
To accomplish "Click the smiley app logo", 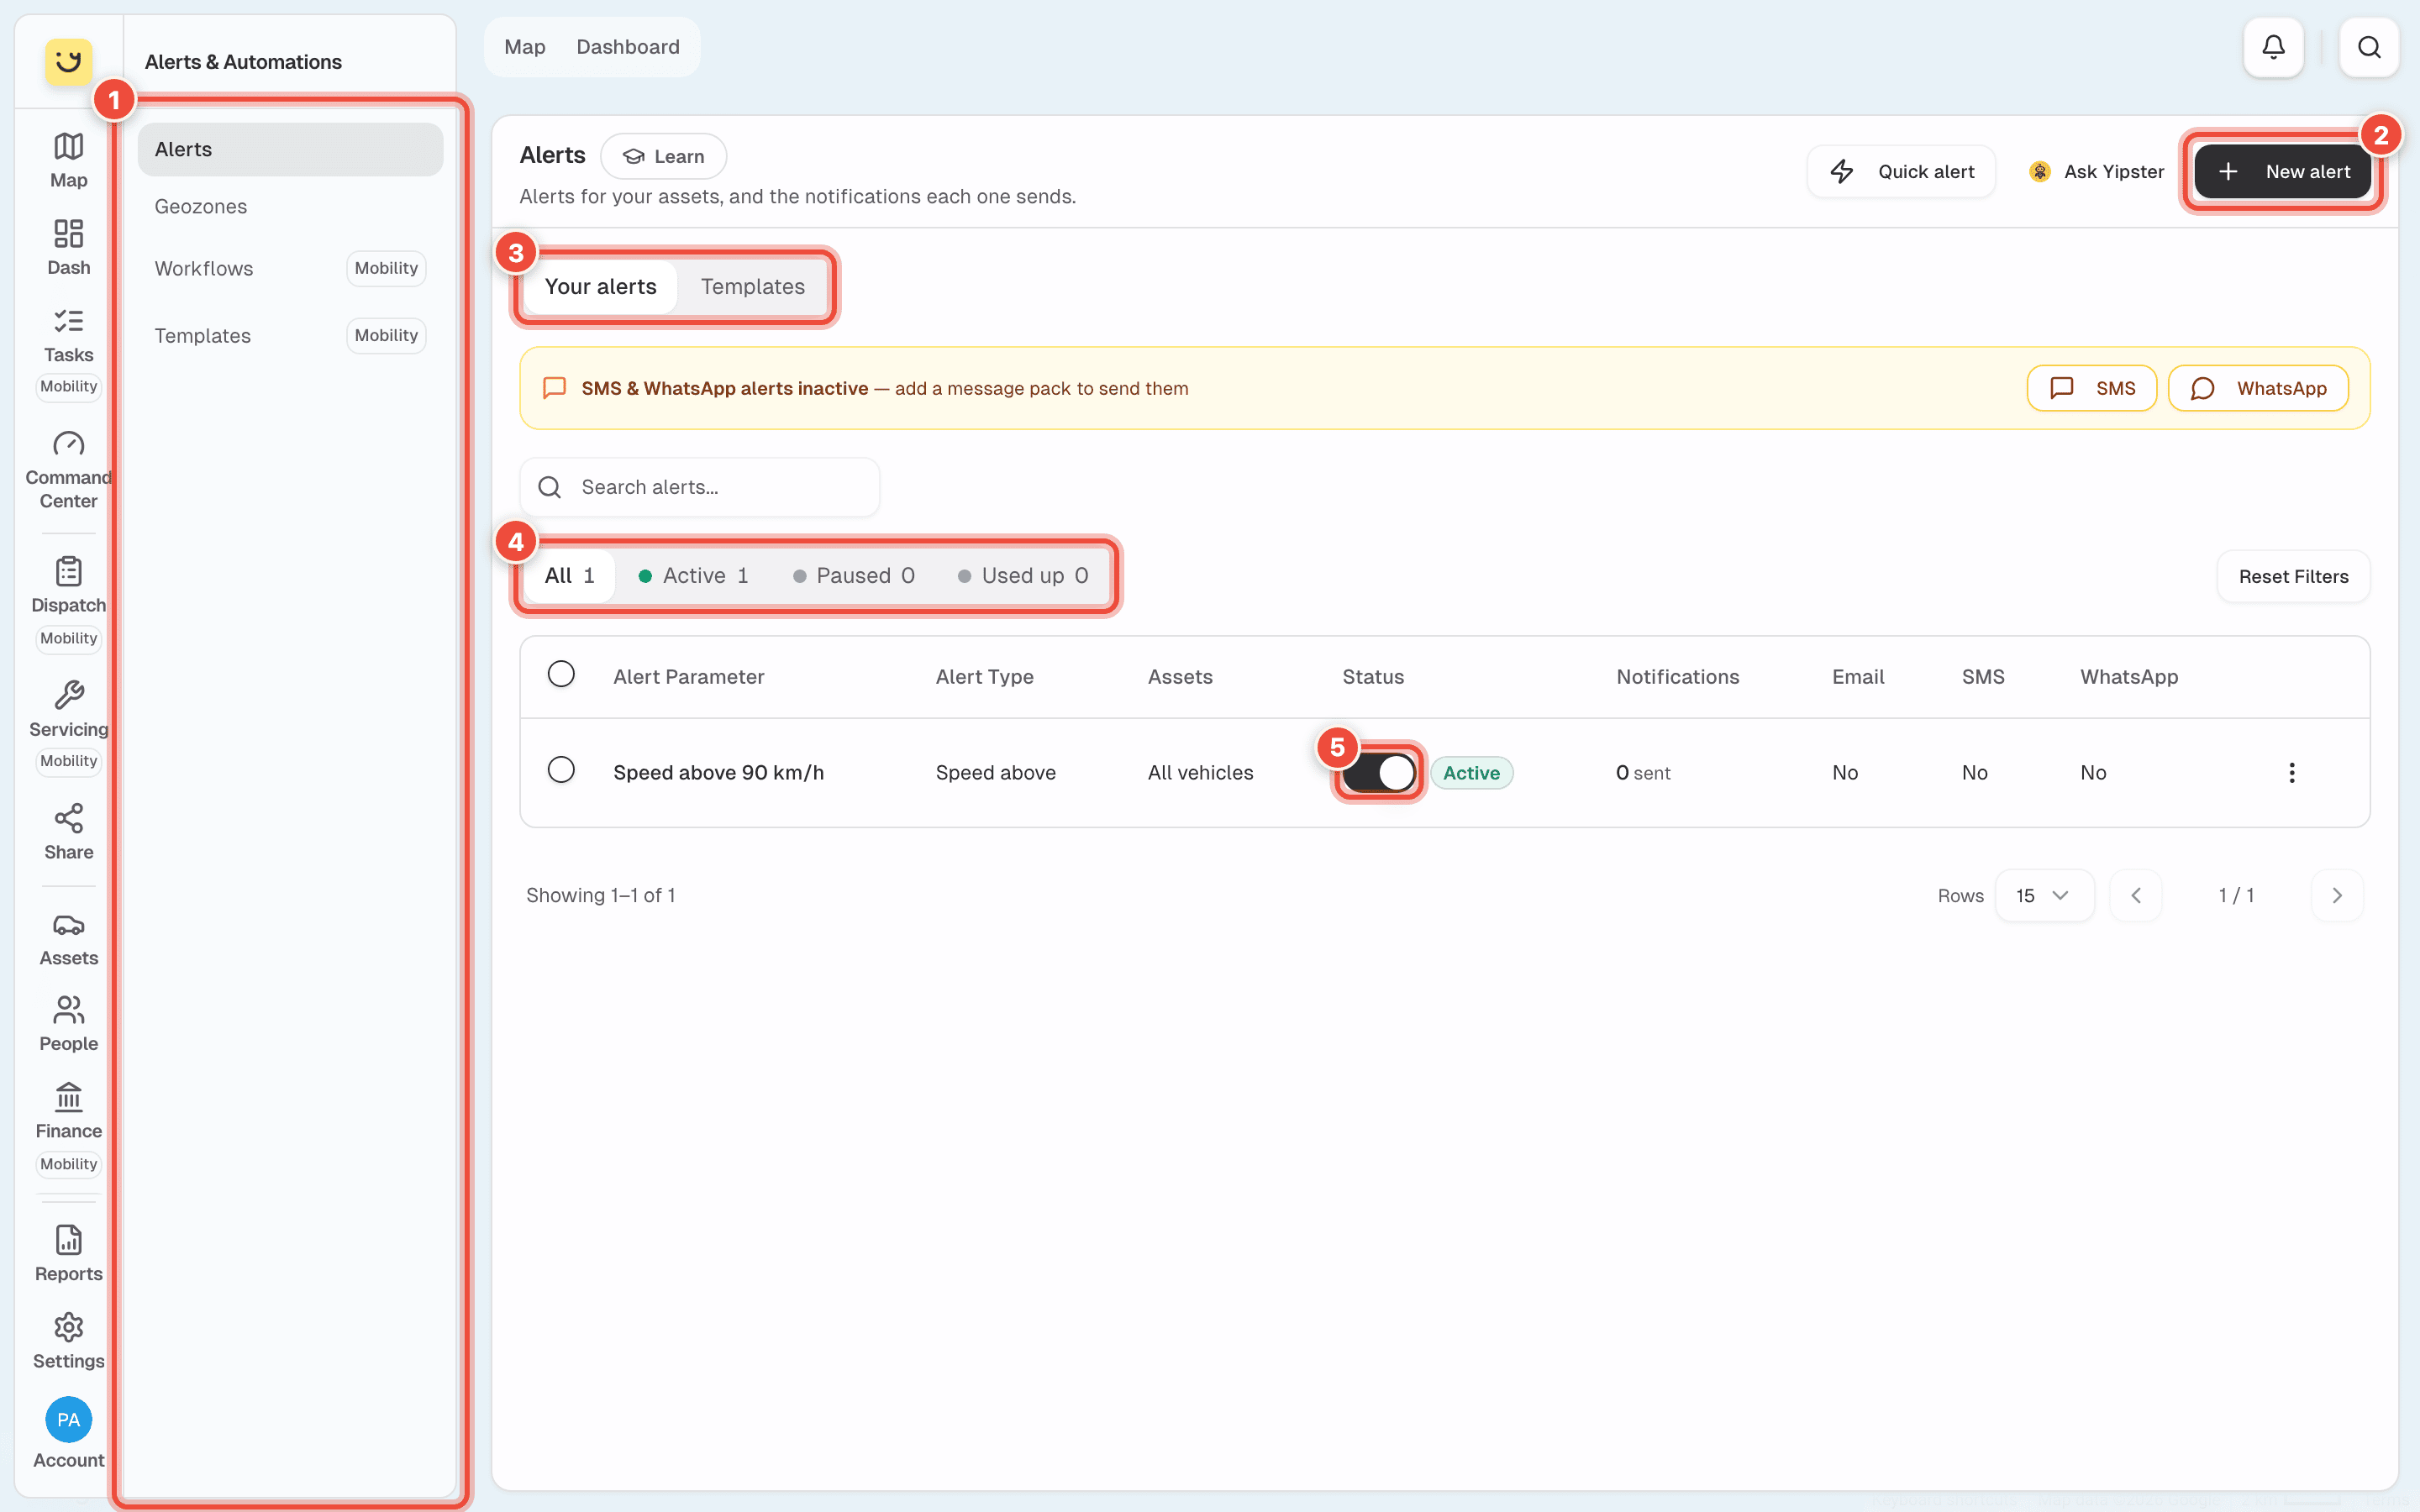I will pos(68,62).
